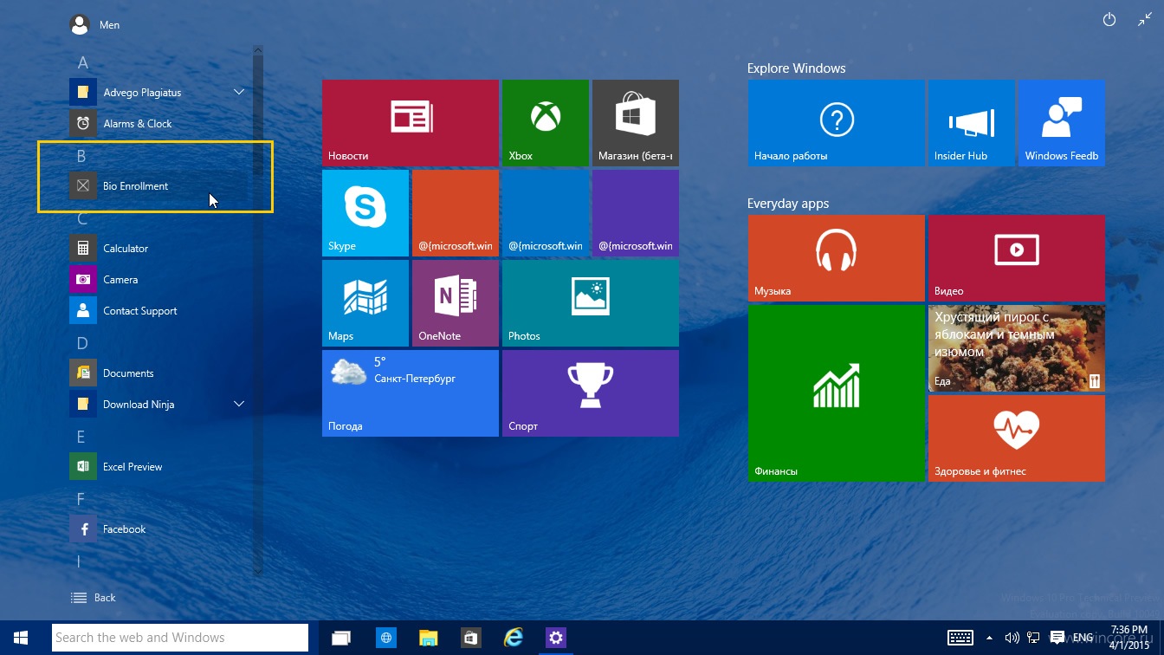The image size is (1164, 655).
Task: Open the notifications action center icon
Action: (1057, 638)
